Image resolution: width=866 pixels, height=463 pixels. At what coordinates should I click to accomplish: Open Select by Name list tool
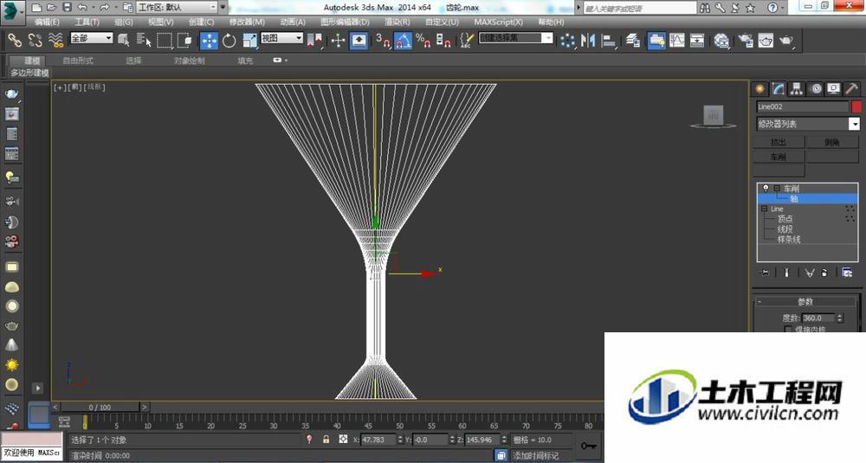tap(144, 41)
